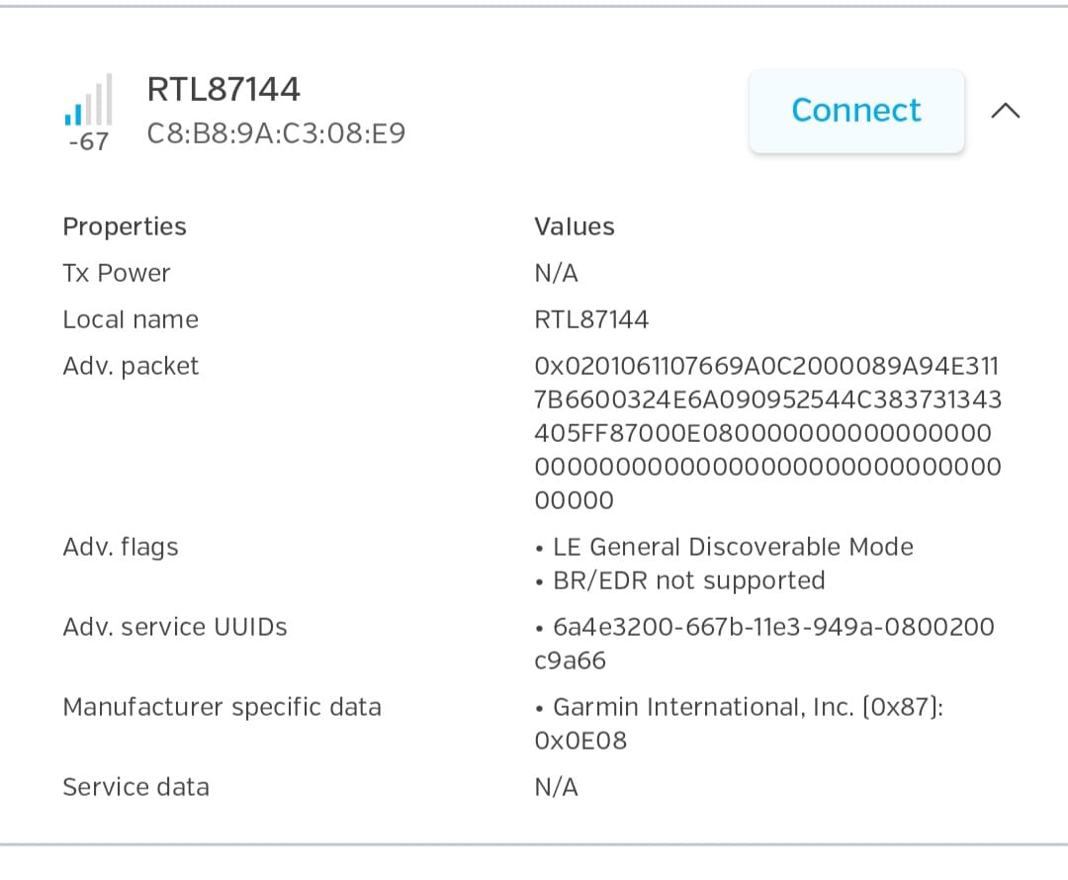Select the RTL87144 device title
Screen dimensions: 1068x880
coord(223,89)
